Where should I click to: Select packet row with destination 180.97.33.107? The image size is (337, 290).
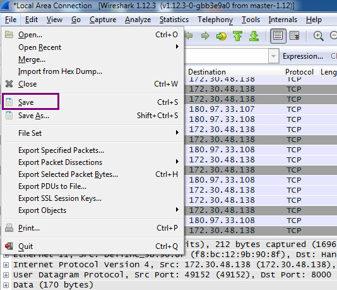pos(261,109)
